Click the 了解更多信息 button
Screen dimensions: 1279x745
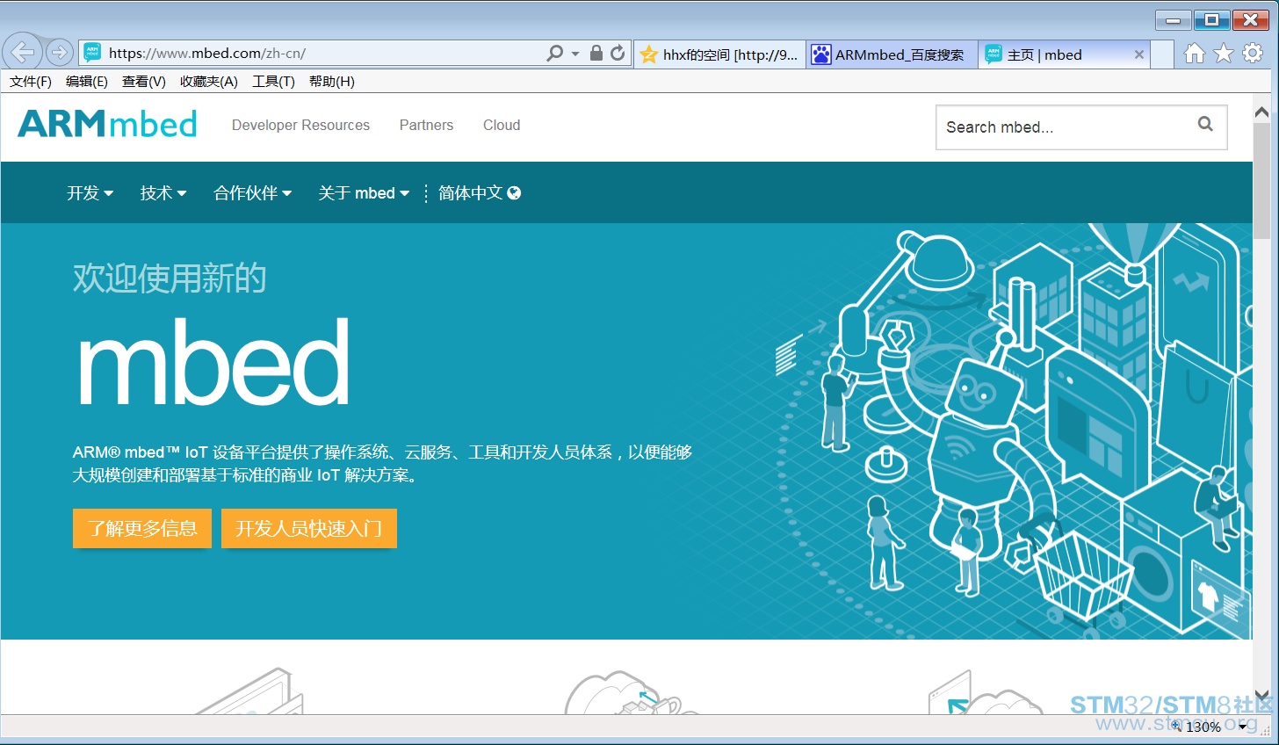(142, 528)
